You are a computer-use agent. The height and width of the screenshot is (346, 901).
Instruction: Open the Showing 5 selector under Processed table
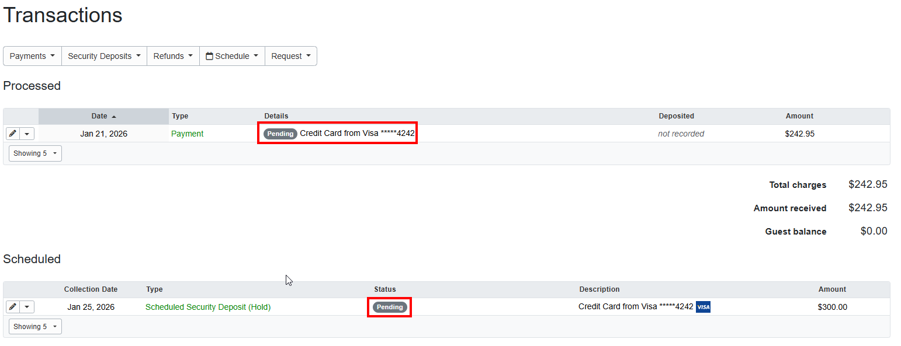tap(34, 153)
